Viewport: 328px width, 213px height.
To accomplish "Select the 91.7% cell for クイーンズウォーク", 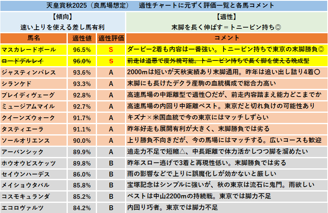I will (x=82, y=118).
